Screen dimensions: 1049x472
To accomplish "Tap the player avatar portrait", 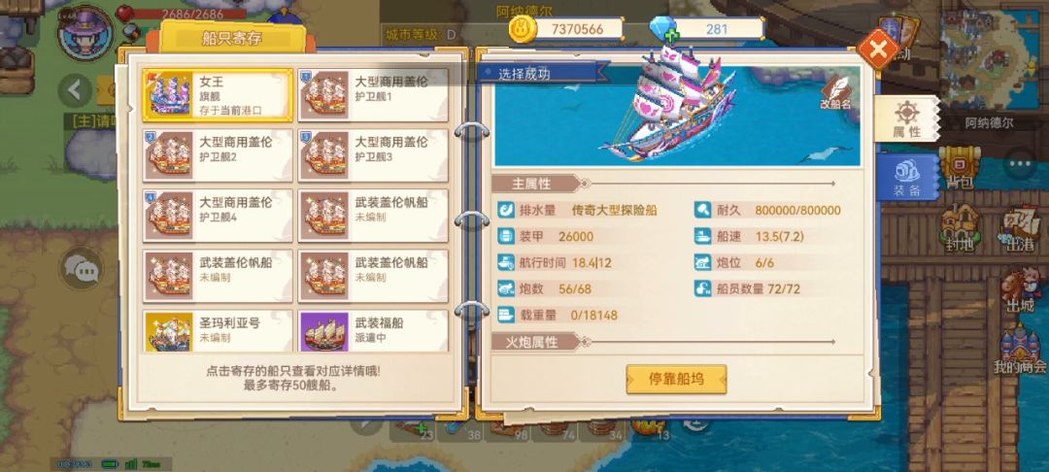I will 85,33.
